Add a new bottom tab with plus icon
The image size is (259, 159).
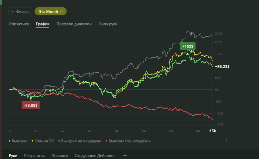(x=125, y=156)
